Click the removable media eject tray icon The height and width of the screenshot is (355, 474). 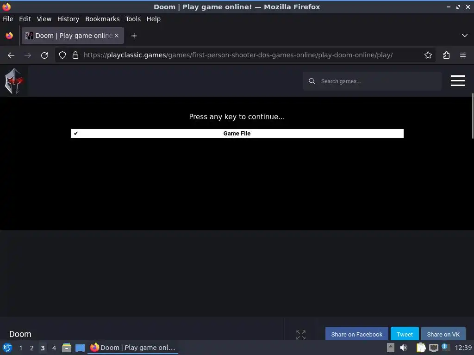(391, 348)
